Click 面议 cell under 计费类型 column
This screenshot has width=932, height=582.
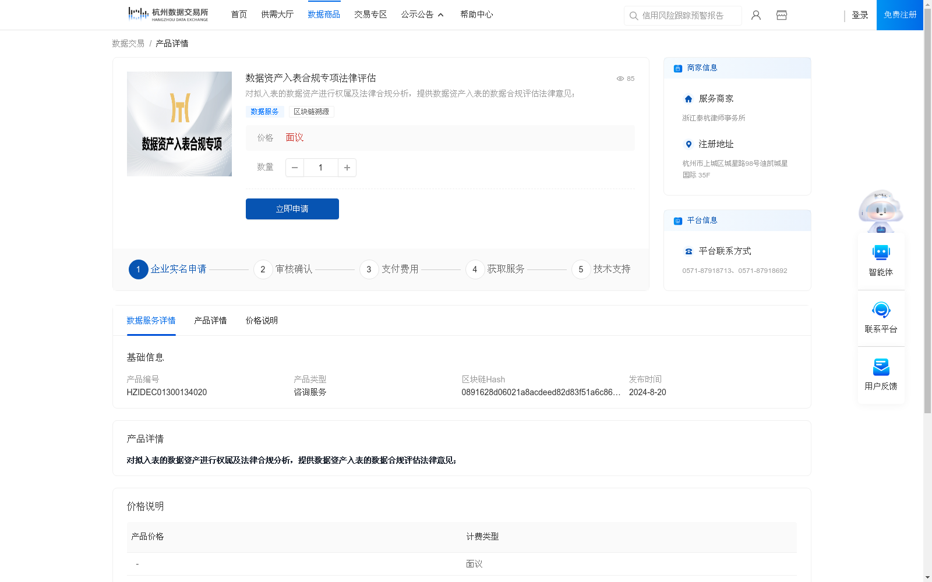point(474,564)
